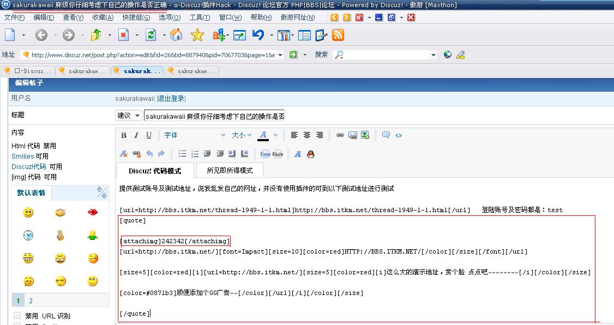Center-align text in the editor
Image resolution: width=614 pixels, height=325 pixels.
point(307,135)
